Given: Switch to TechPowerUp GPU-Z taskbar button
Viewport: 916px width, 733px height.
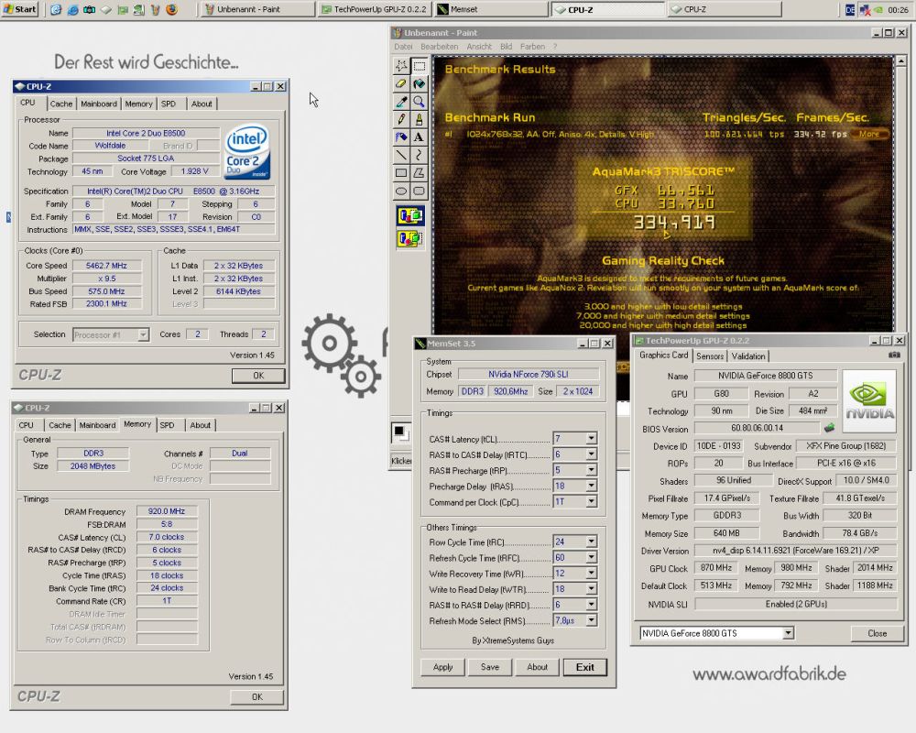Looking at the screenshot, I should [375, 9].
